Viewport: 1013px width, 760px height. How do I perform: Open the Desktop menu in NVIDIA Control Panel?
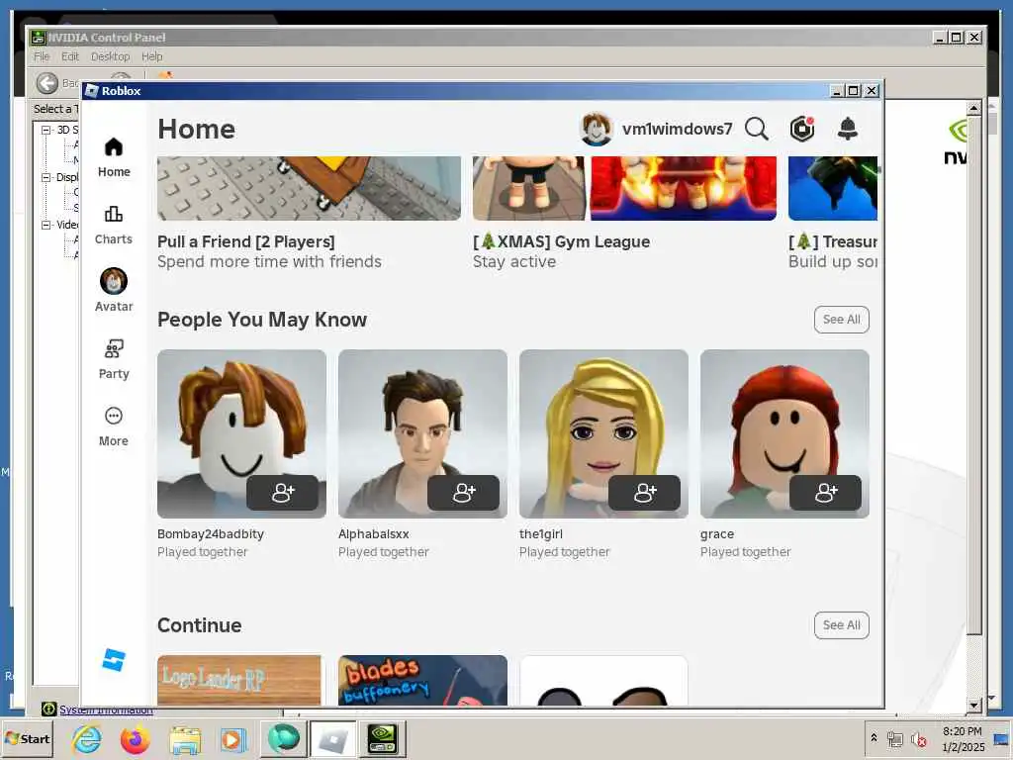point(111,56)
